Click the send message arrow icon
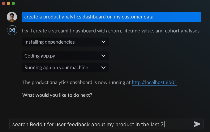The image size is (210, 132). pos(197,124)
